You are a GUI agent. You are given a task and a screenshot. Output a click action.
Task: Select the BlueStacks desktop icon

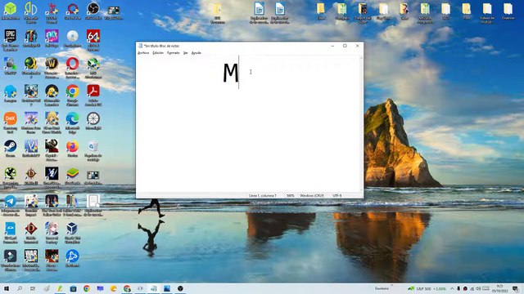[x=73, y=176]
